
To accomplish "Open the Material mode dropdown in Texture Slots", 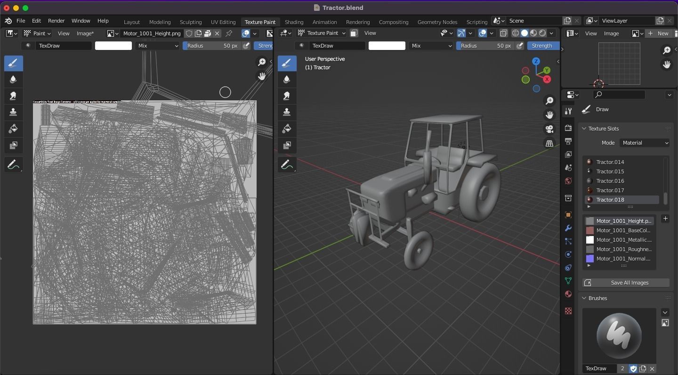I will click(645, 143).
